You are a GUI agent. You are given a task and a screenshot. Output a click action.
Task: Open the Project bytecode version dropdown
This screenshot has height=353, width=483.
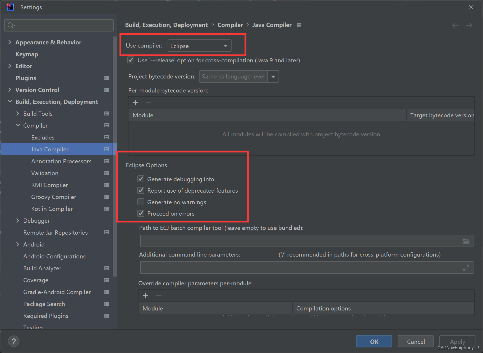coord(273,77)
